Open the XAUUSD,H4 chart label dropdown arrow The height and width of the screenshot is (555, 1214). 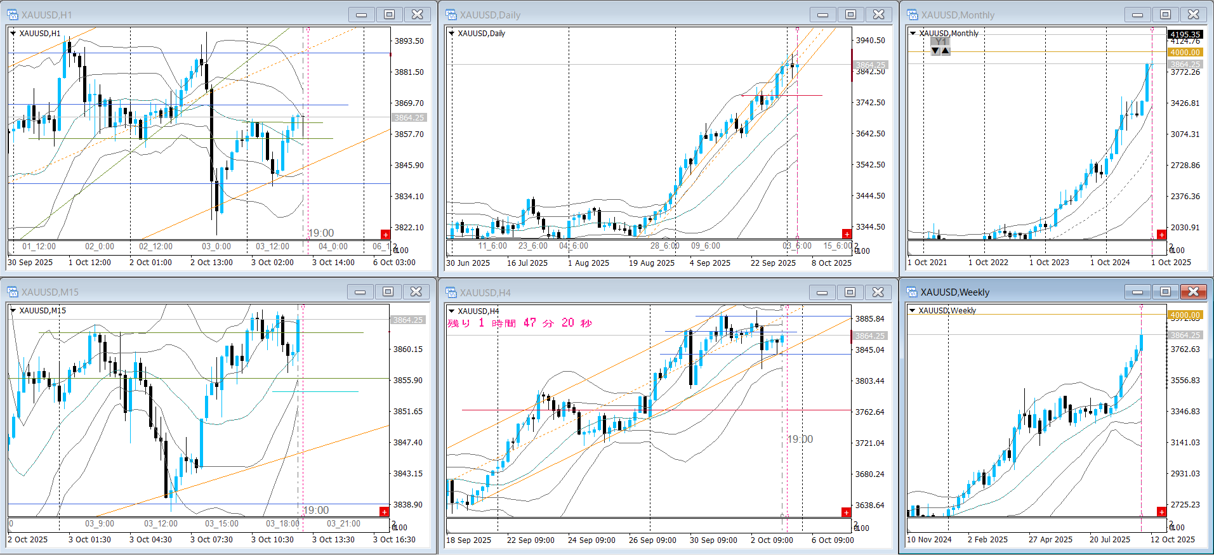(452, 311)
